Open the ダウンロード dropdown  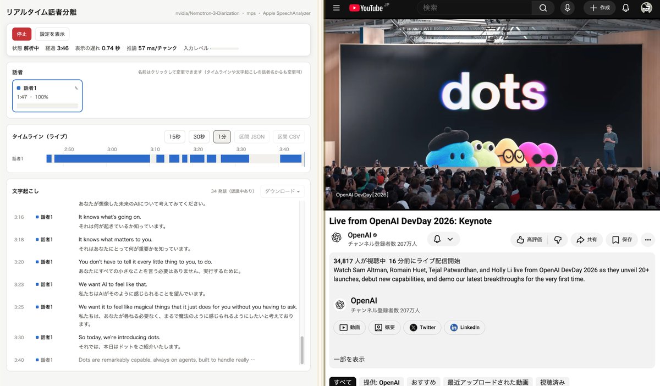[282, 191]
